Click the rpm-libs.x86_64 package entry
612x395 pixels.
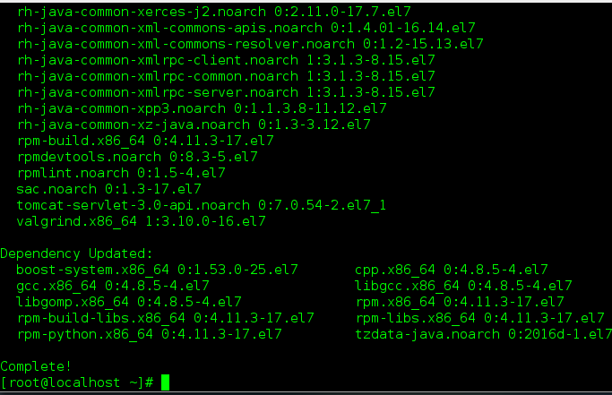pyautogui.click(x=480, y=318)
